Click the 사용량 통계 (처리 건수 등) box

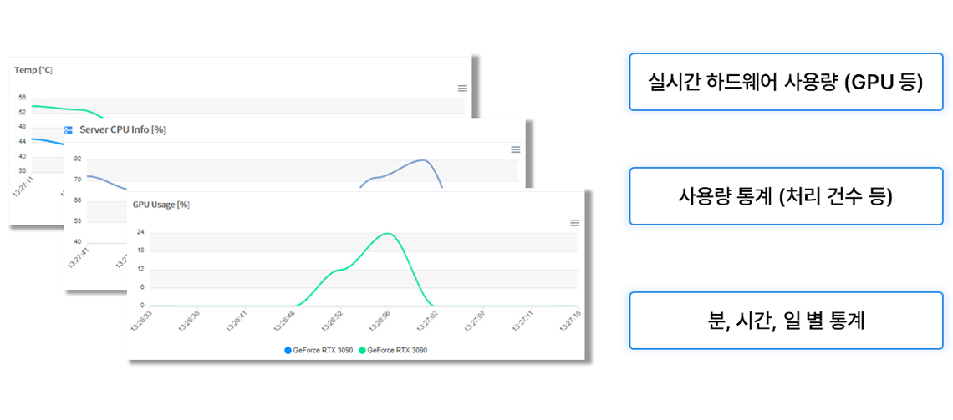[786, 196]
